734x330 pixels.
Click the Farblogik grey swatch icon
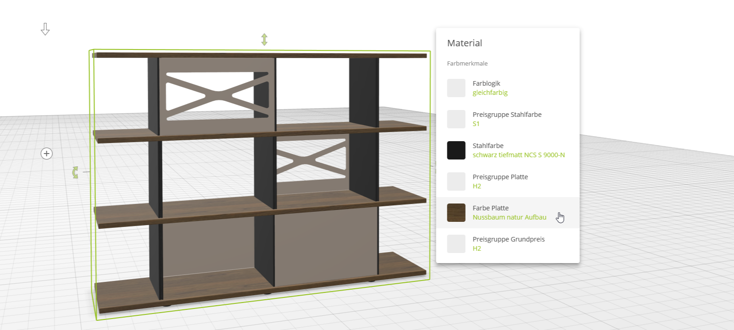click(456, 88)
